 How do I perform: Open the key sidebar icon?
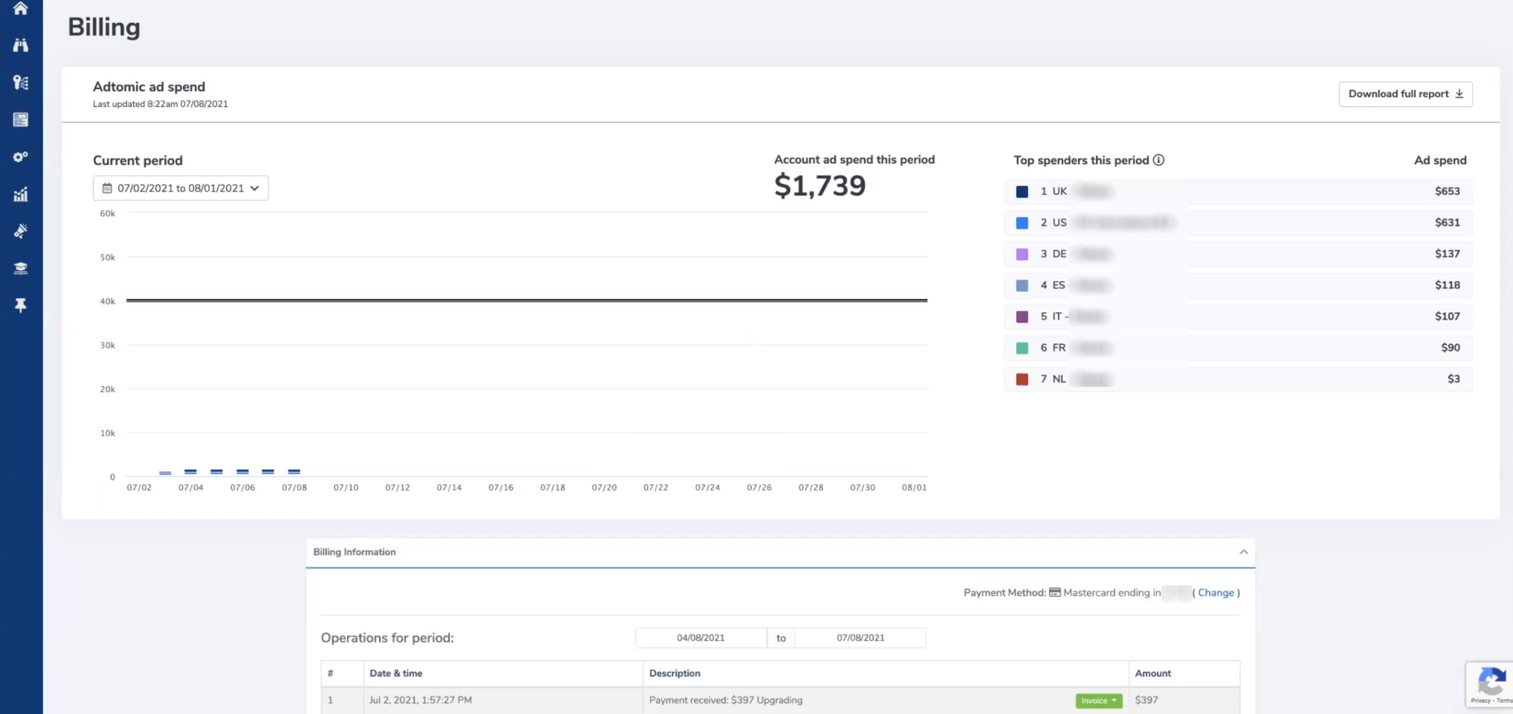[x=21, y=82]
